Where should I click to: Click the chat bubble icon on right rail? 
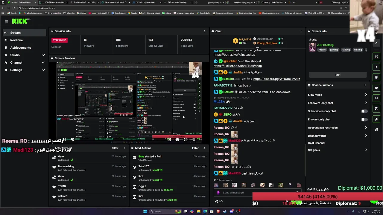[x=376, y=88]
